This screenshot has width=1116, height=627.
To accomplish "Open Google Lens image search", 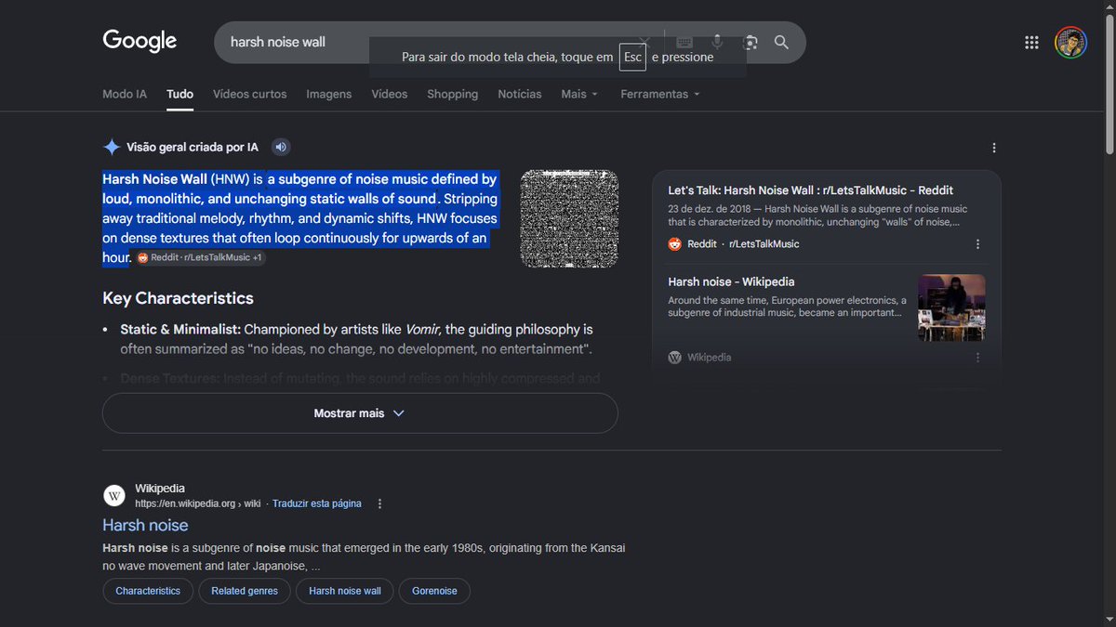I will pos(750,42).
